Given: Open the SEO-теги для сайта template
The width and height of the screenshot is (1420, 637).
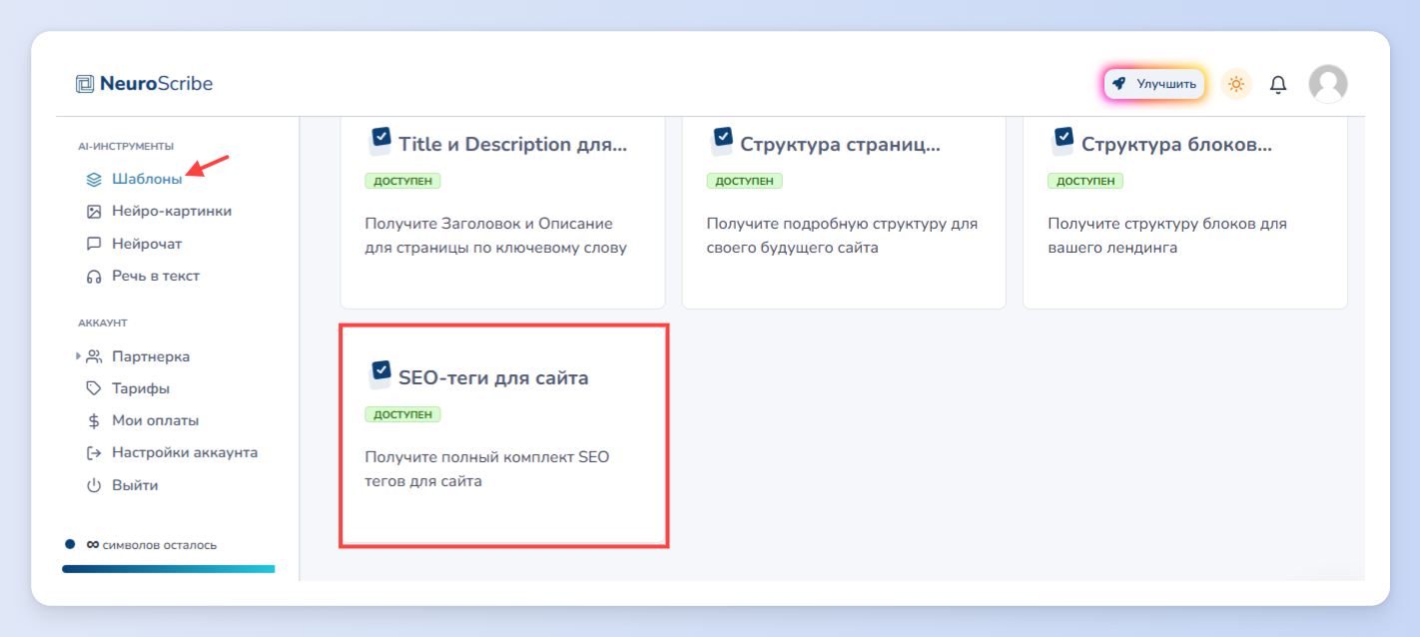Looking at the screenshot, I should pos(502,435).
